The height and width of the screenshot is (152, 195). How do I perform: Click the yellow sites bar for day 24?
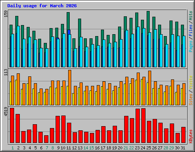[x=142, y=92]
